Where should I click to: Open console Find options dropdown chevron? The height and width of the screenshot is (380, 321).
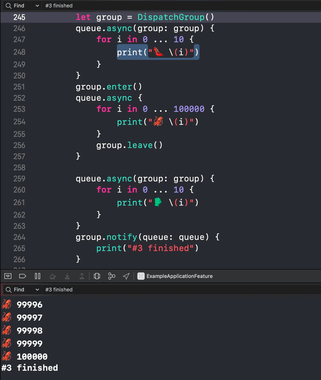(37, 290)
